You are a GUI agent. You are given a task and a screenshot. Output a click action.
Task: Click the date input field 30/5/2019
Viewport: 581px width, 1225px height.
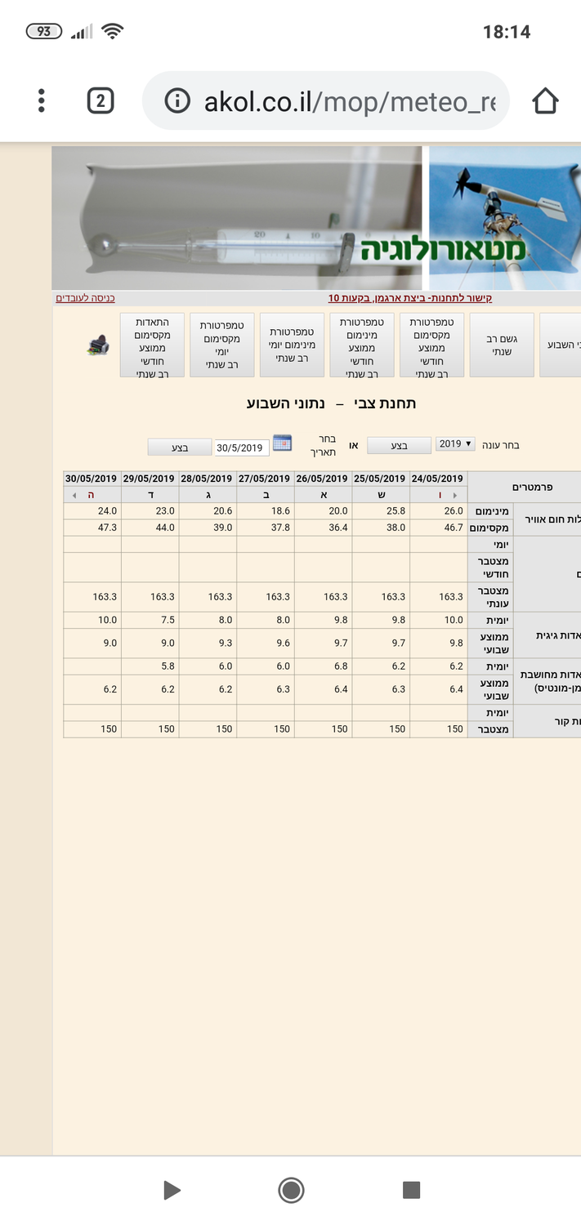pyautogui.click(x=242, y=448)
